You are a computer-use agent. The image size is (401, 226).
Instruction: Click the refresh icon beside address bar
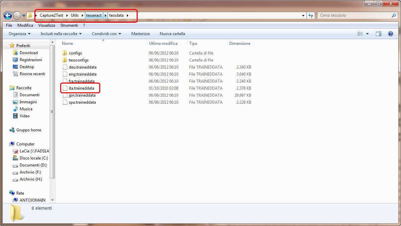(311, 15)
